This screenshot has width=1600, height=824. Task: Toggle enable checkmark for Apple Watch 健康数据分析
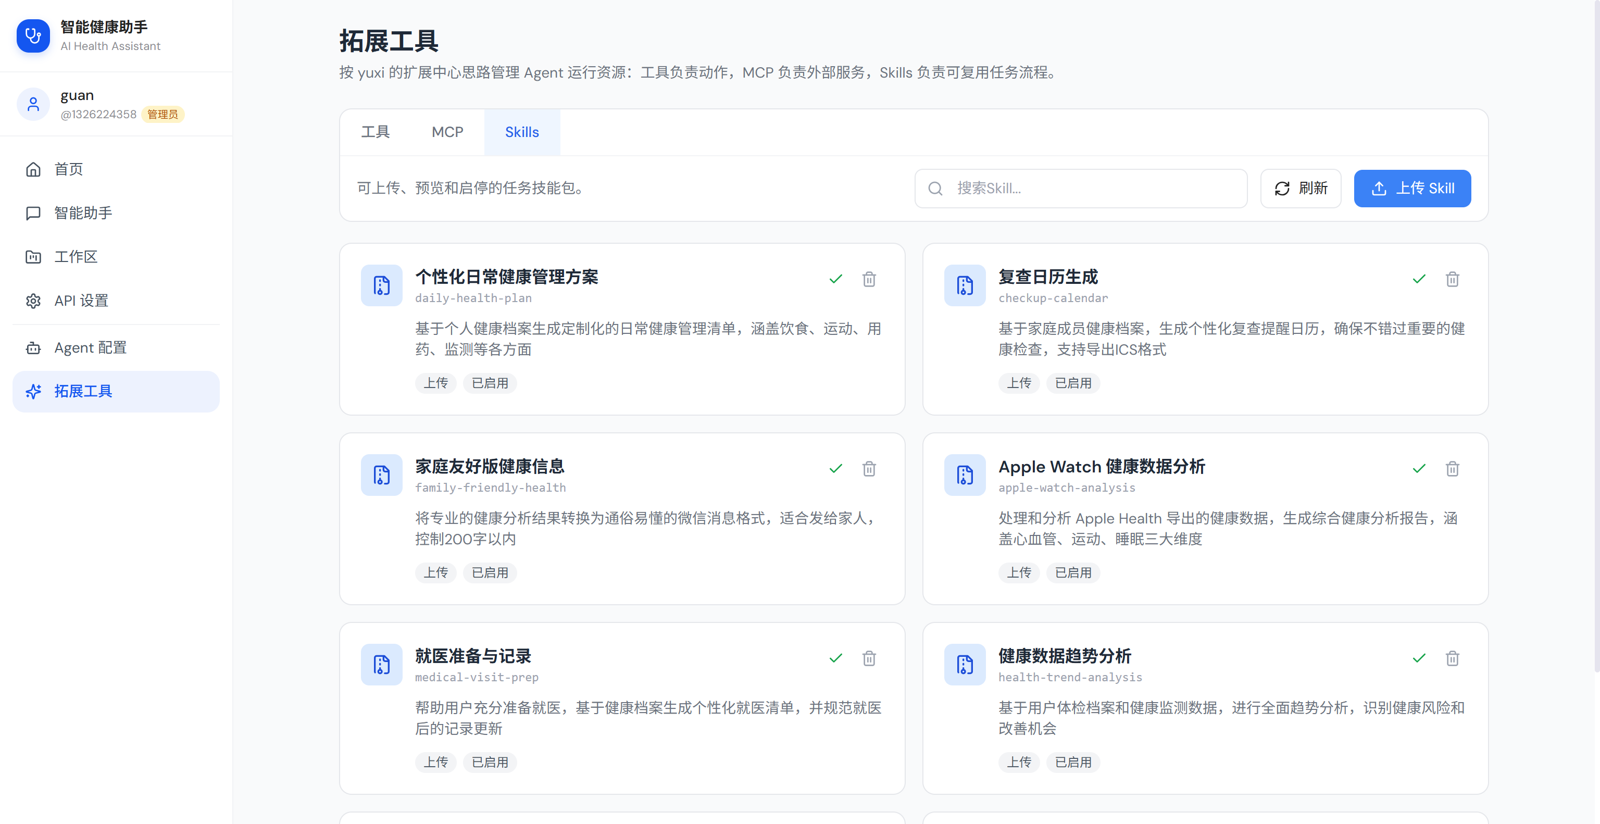click(x=1419, y=468)
